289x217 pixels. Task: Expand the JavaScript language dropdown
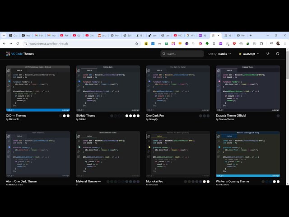tap(250, 54)
